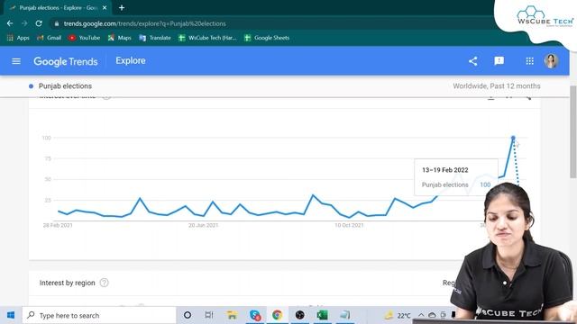Open a new browser tab
The width and height of the screenshot is (577, 324).
click(122, 8)
